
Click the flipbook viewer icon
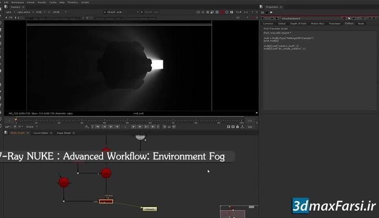pos(228,127)
